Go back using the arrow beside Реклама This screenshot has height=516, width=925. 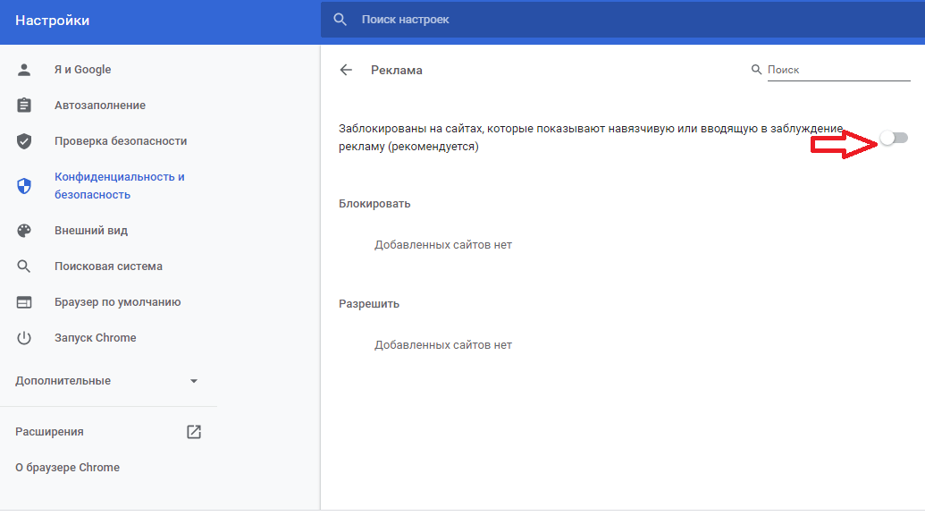347,70
